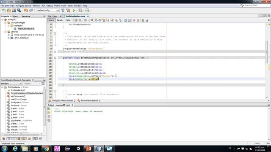271x152 pixels.
Task: Switch to History view
Action: tap(68, 20)
